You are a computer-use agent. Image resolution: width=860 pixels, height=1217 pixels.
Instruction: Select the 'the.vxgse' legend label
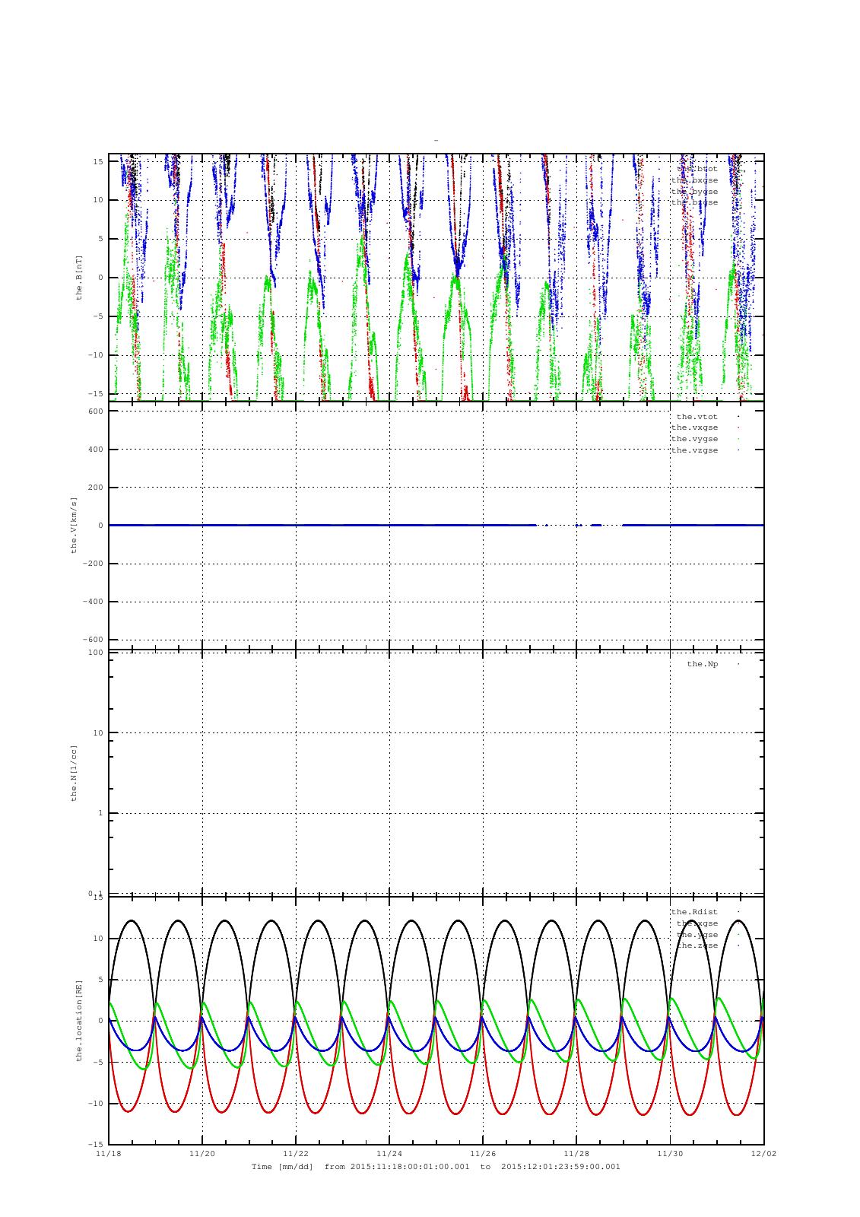694,427
